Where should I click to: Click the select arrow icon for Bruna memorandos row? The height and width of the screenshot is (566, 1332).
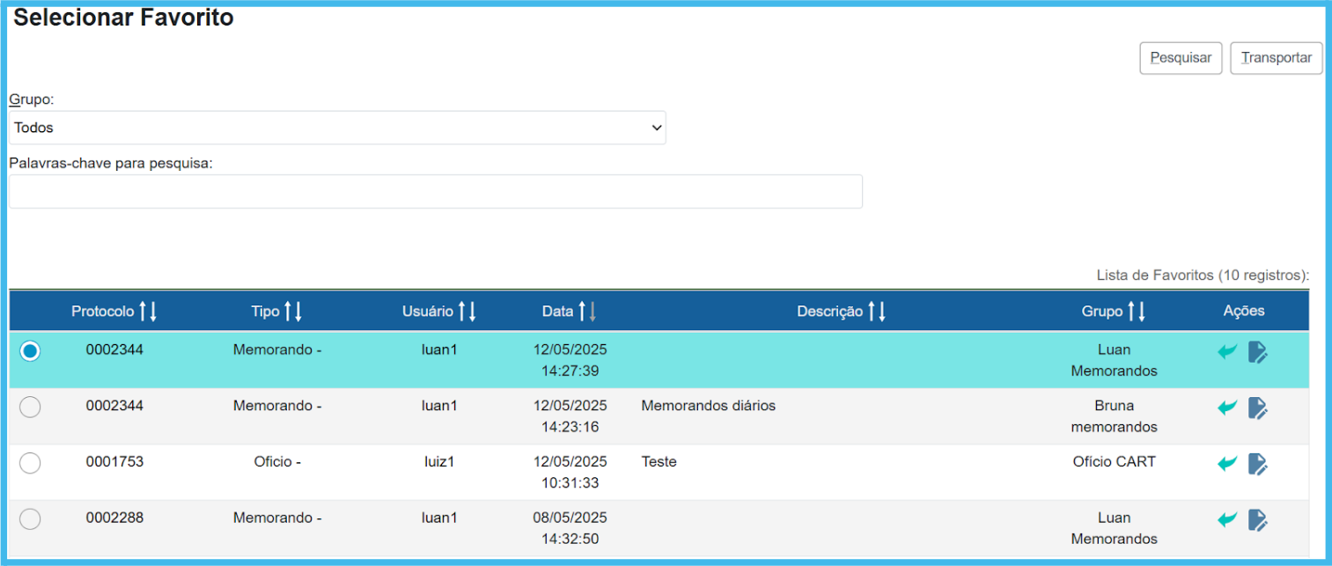1227,408
